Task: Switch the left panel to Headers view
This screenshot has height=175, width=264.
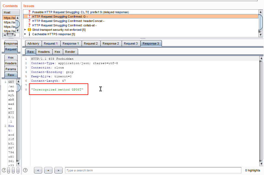Action: click(11, 63)
